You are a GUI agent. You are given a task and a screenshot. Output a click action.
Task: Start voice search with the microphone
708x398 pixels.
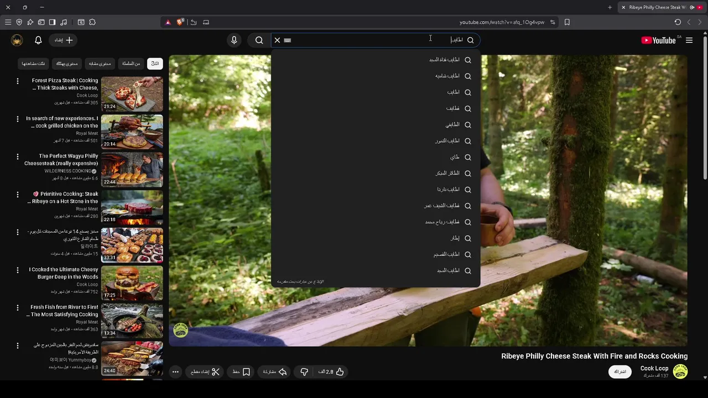coord(234,40)
